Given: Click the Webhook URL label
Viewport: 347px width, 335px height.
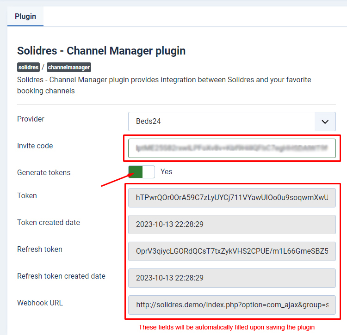Looking at the screenshot, I should 40,303.
